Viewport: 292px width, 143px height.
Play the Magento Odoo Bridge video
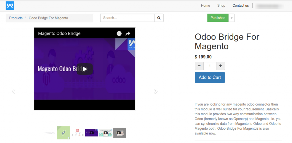coord(85,69)
